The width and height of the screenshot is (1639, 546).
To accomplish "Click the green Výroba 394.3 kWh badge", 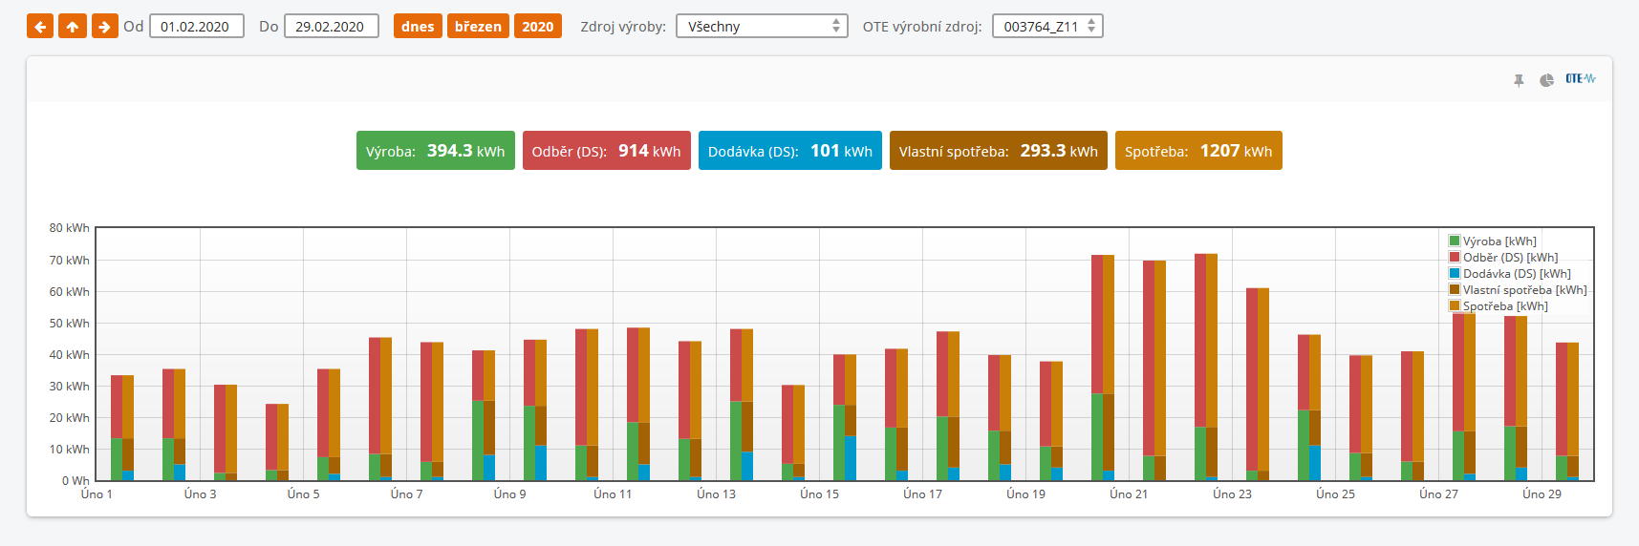I will [x=435, y=151].
